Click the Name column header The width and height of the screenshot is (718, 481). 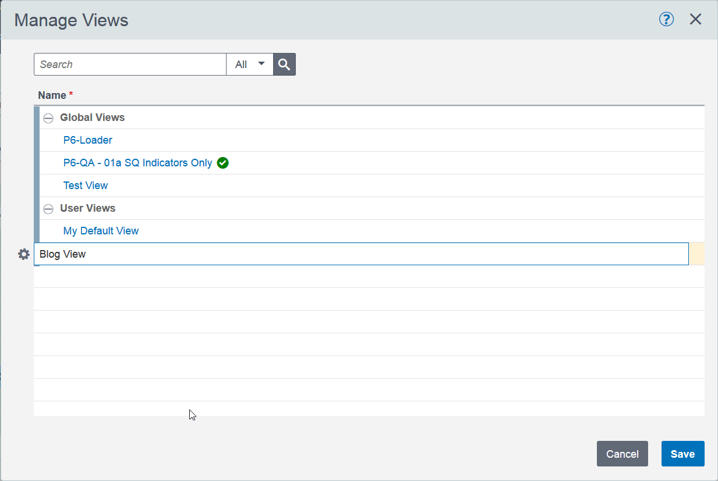point(52,95)
